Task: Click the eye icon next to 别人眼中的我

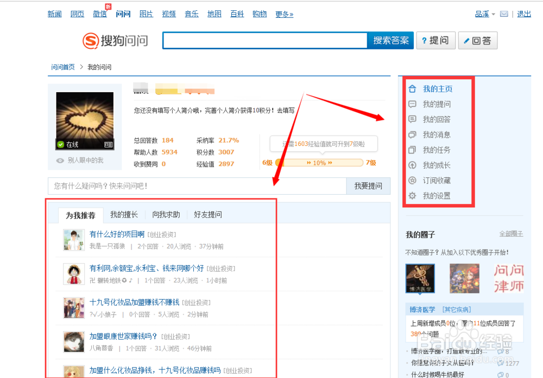Action: coord(60,161)
